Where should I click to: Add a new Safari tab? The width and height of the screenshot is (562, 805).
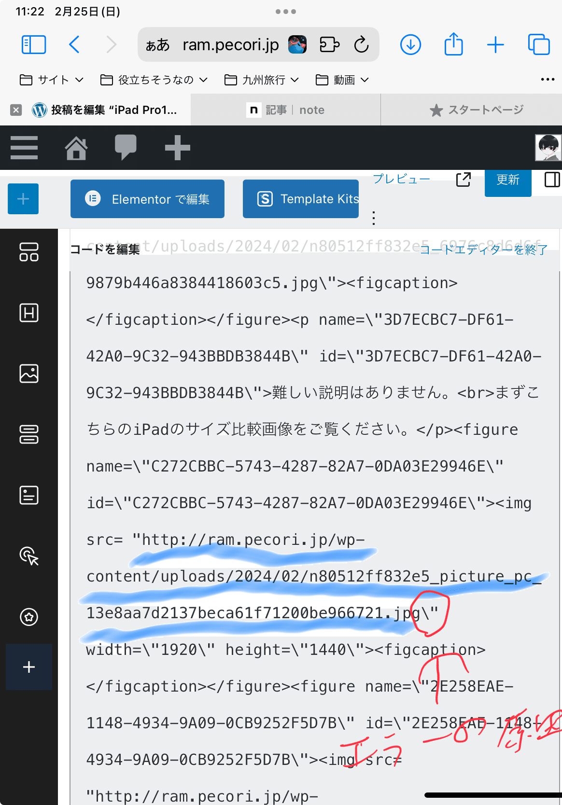coord(495,45)
